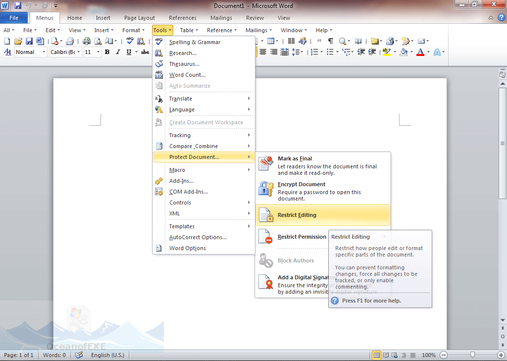This screenshot has height=361, width=507.
Task: Click the Words: 0 status indicator
Action: (54, 355)
